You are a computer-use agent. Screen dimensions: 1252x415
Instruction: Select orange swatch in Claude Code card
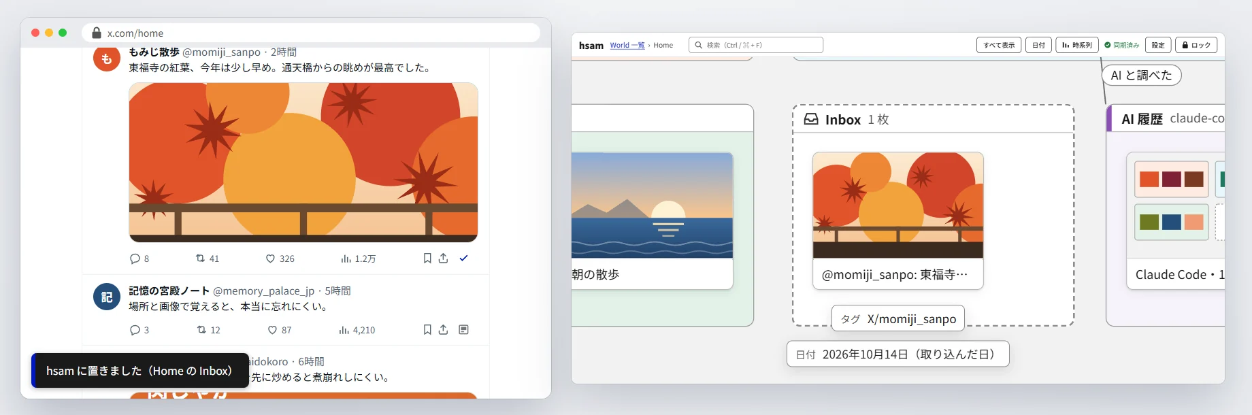pos(1149,180)
